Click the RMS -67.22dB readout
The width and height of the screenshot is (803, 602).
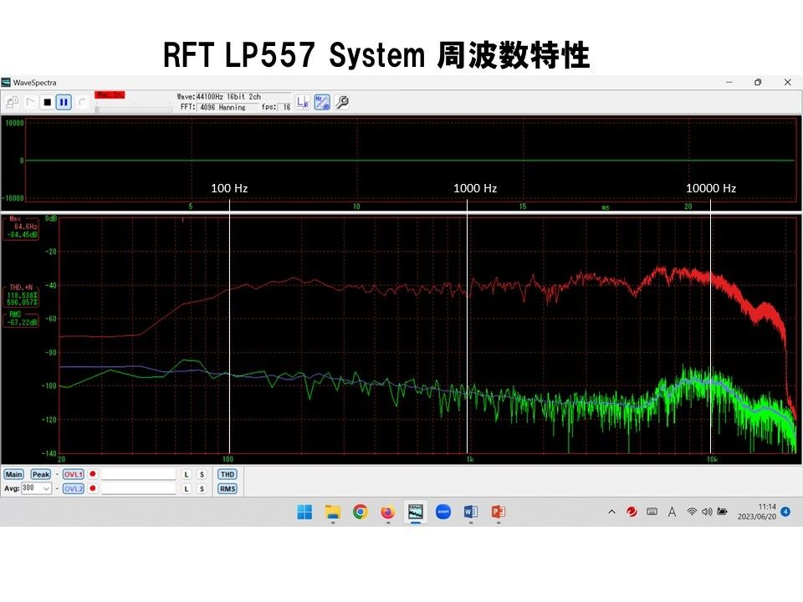22,319
